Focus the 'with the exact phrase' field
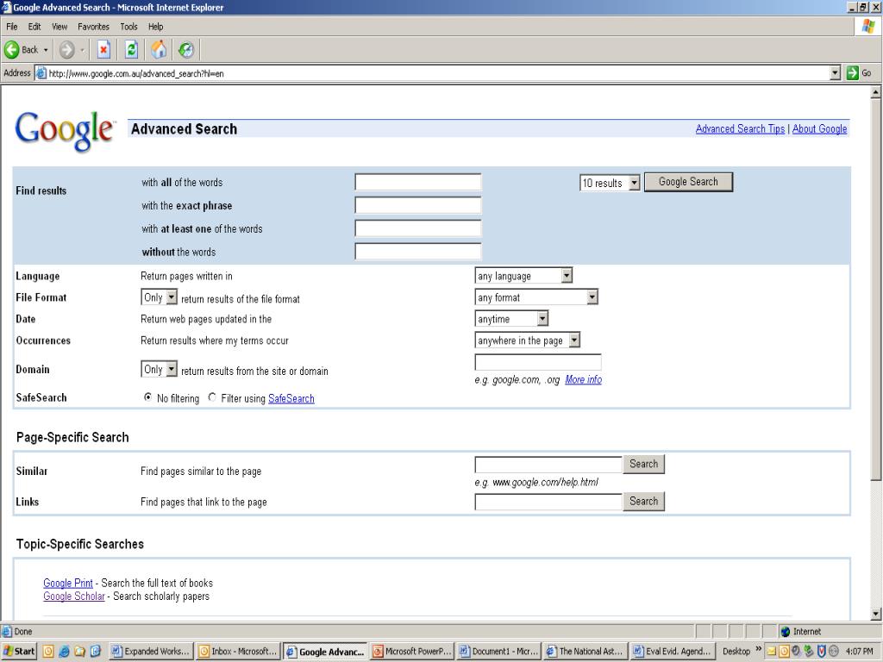Screen dimensions: 883x662 coord(418,205)
